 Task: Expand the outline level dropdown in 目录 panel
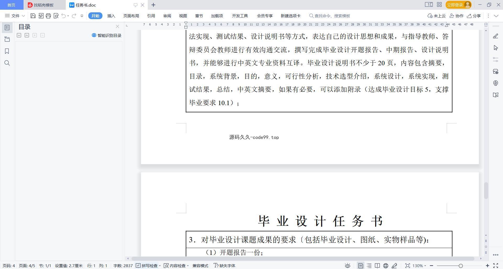[x=19, y=35]
